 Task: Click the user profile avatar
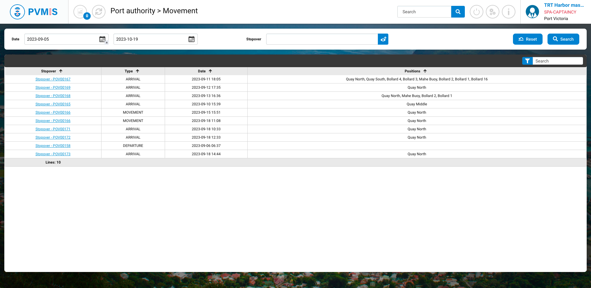point(532,12)
